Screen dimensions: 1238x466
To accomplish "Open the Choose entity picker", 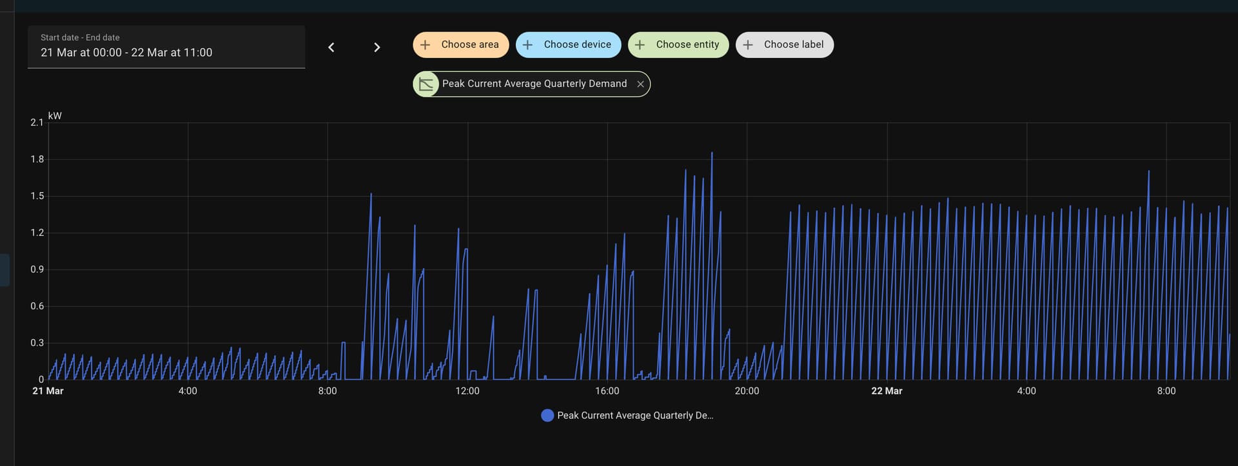I will [678, 44].
